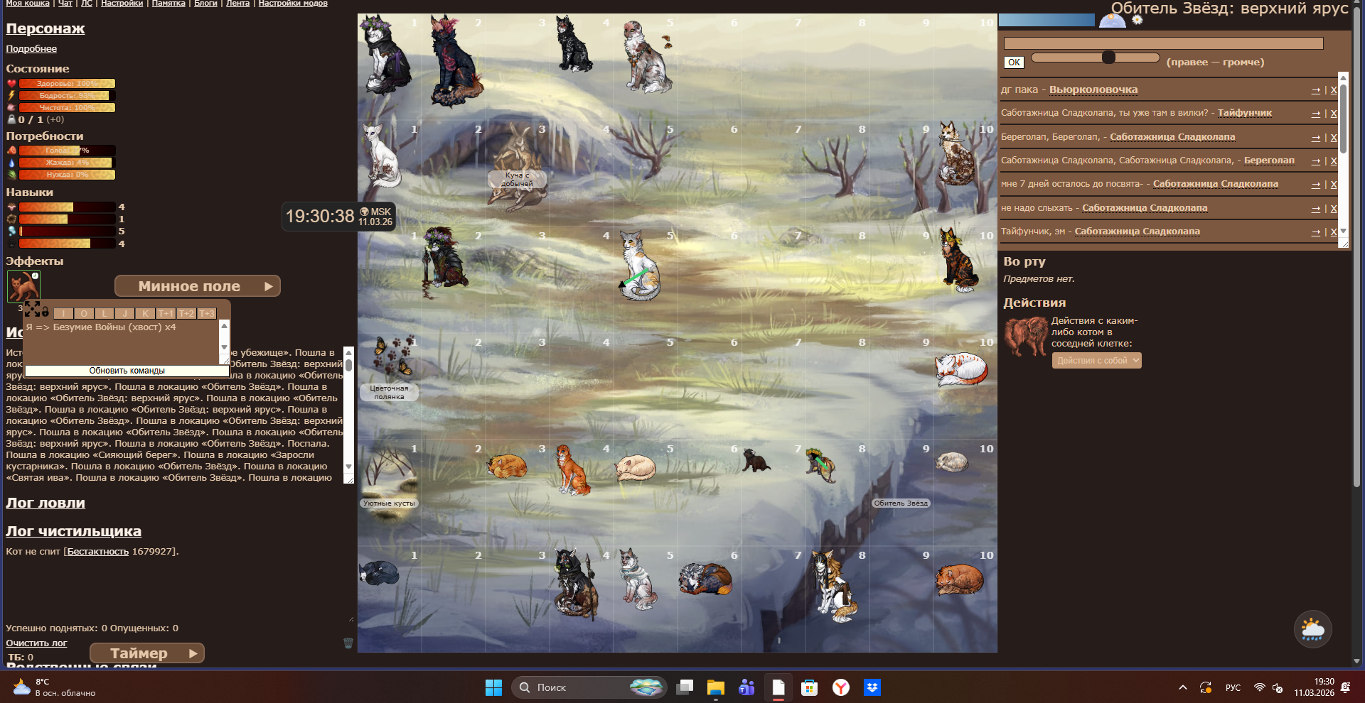Viewport: 1365px width, 703px height.
Task: Click the red heart health icon
Action: (11, 84)
